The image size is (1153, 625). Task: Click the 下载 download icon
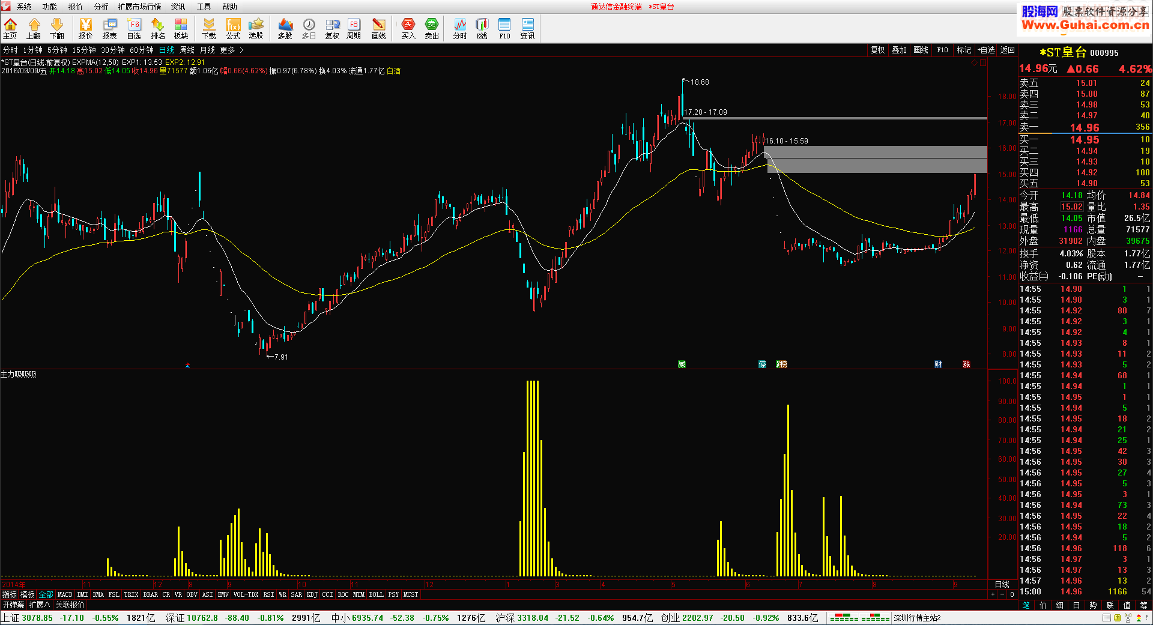click(209, 28)
